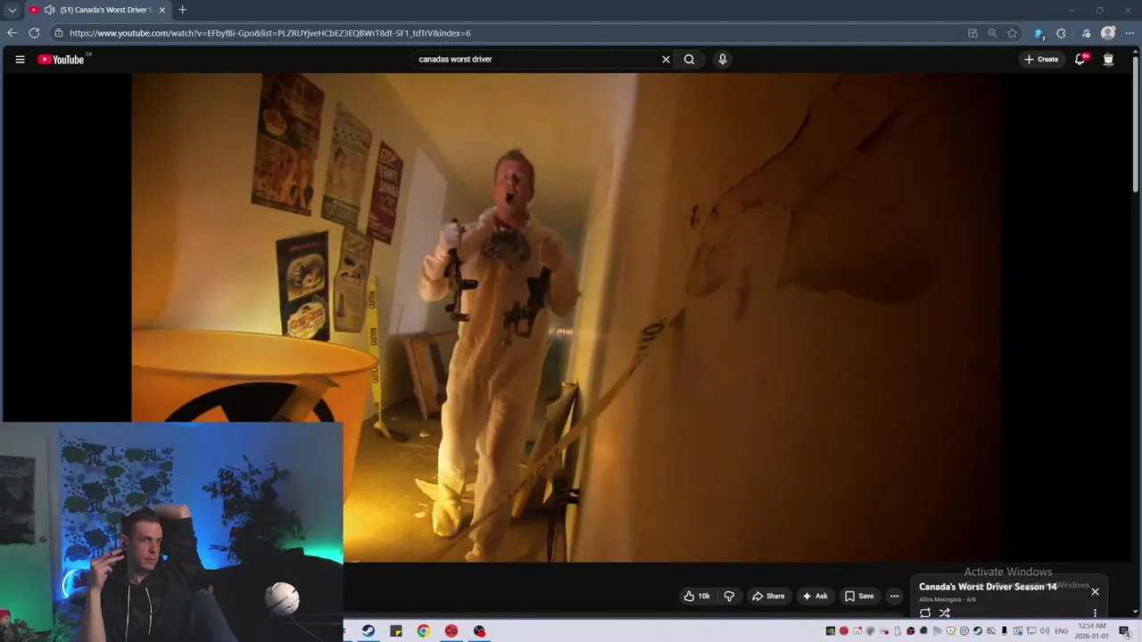This screenshot has height=642, width=1142.
Task: Open a new browser tab
Action: point(182,10)
